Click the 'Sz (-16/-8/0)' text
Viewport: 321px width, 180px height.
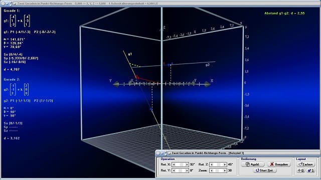coord(15,62)
